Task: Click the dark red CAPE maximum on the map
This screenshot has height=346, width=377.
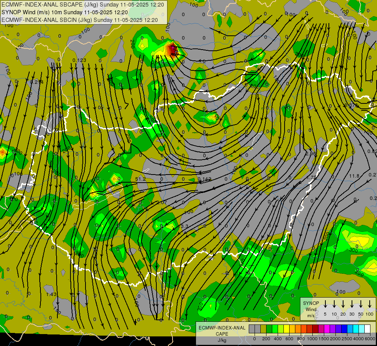Action: click(x=172, y=50)
